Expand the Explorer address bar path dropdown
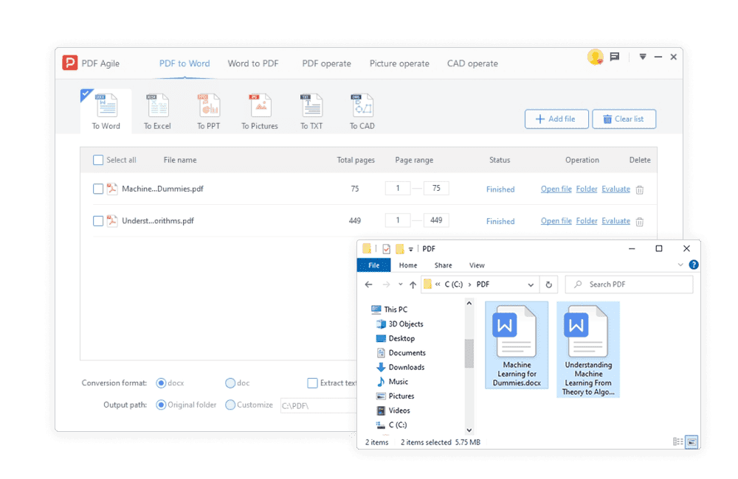Image resolution: width=738 pixels, height=479 pixels. point(531,284)
